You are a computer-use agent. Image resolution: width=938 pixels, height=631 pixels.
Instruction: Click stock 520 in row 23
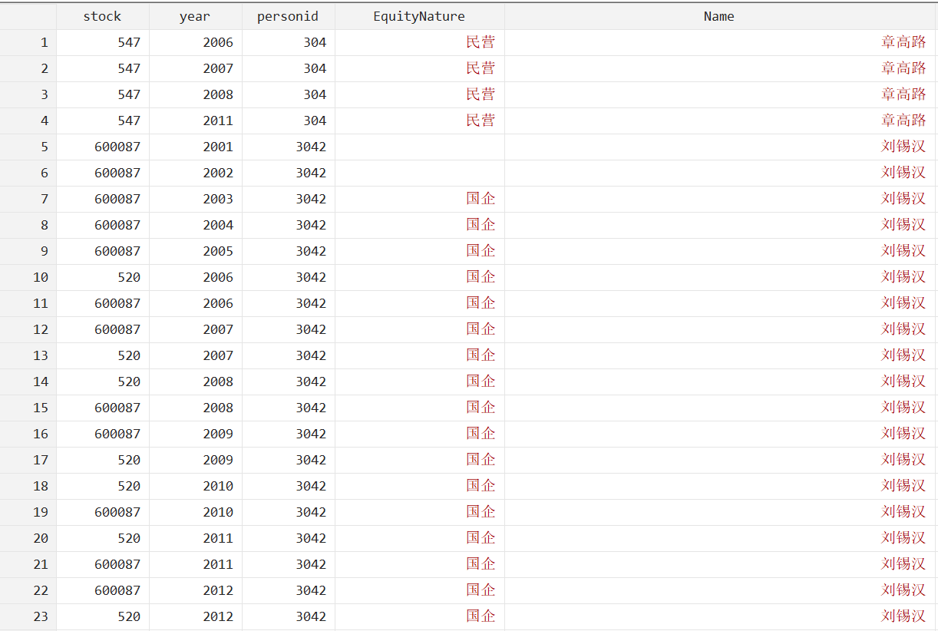tap(129, 616)
